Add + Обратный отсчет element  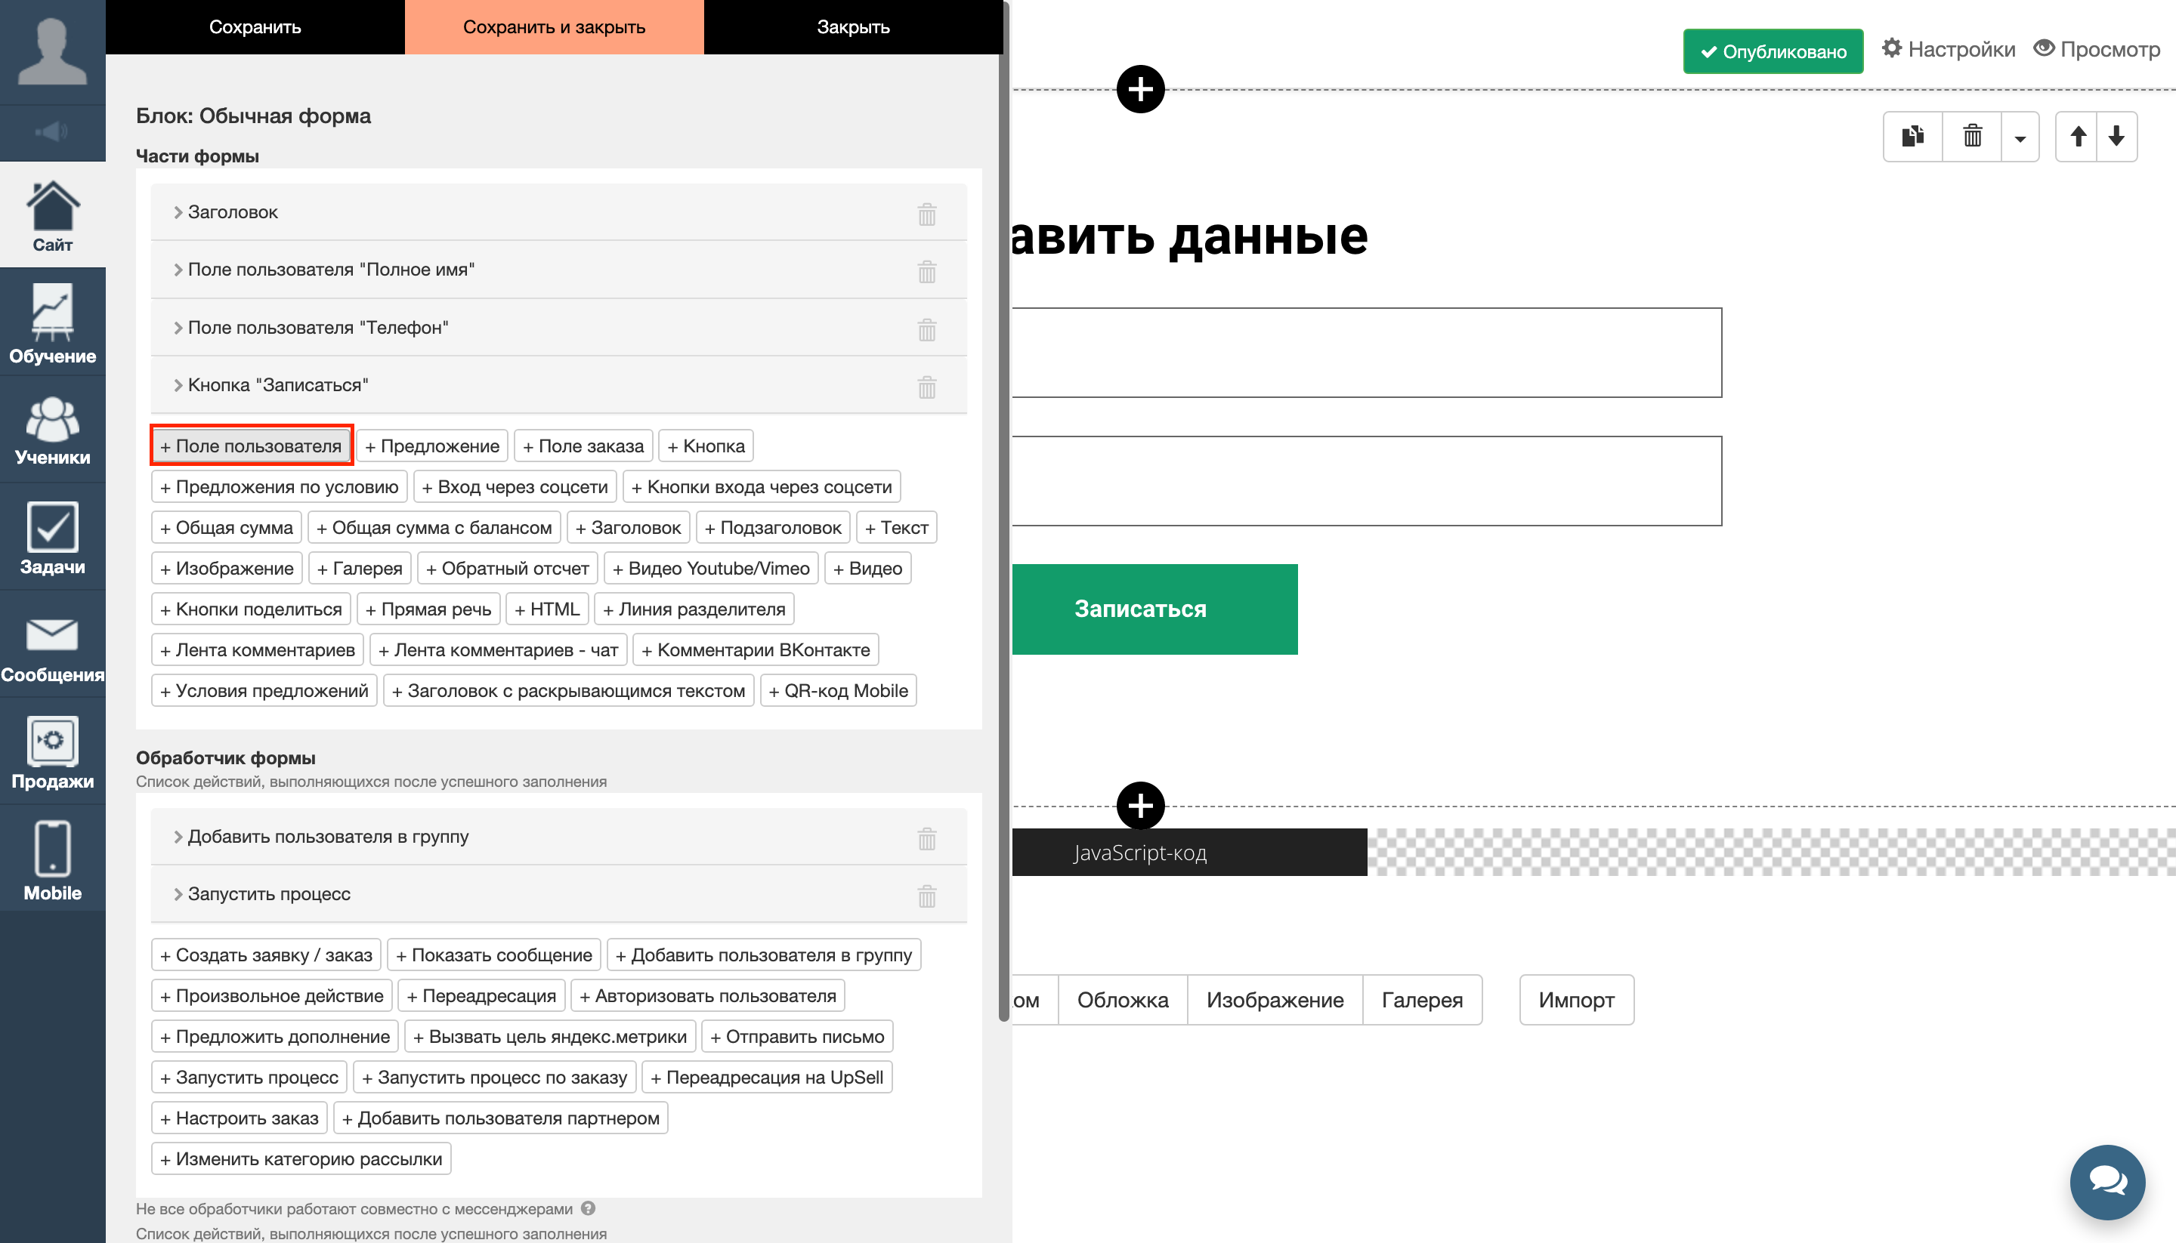click(507, 568)
